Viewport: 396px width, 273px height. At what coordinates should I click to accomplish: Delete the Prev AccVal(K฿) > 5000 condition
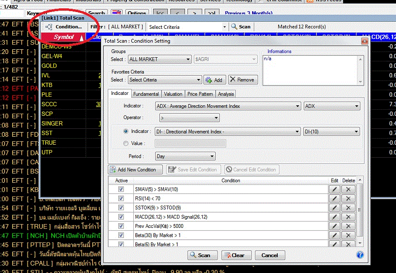click(x=348, y=226)
